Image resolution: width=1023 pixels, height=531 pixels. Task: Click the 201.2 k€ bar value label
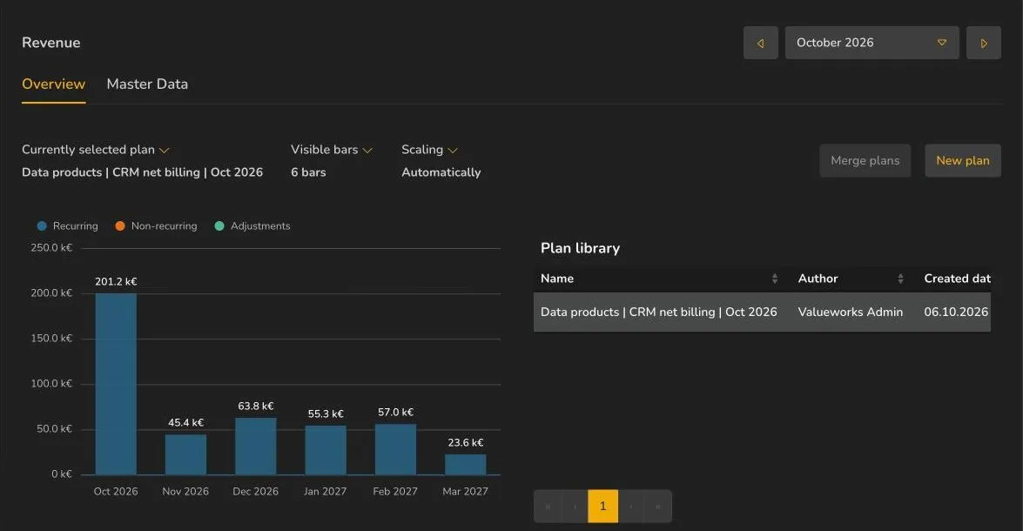(116, 282)
